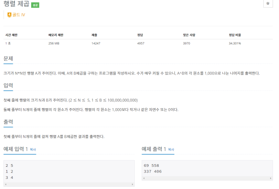Click the input line mentioning 100,000,000,000
Screen dimensions: 279x189
(71, 100)
